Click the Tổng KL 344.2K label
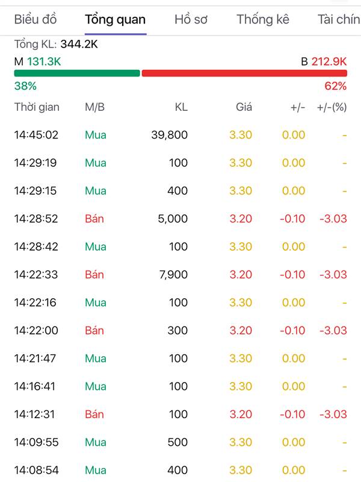361x482 pixels. (56, 44)
